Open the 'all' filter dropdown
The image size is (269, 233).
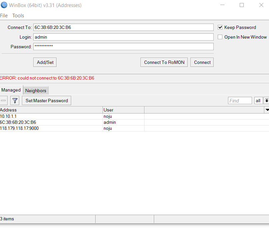pyautogui.click(x=258, y=101)
